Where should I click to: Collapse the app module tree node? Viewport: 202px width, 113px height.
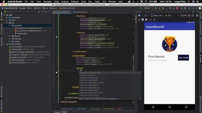(x=4, y=15)
